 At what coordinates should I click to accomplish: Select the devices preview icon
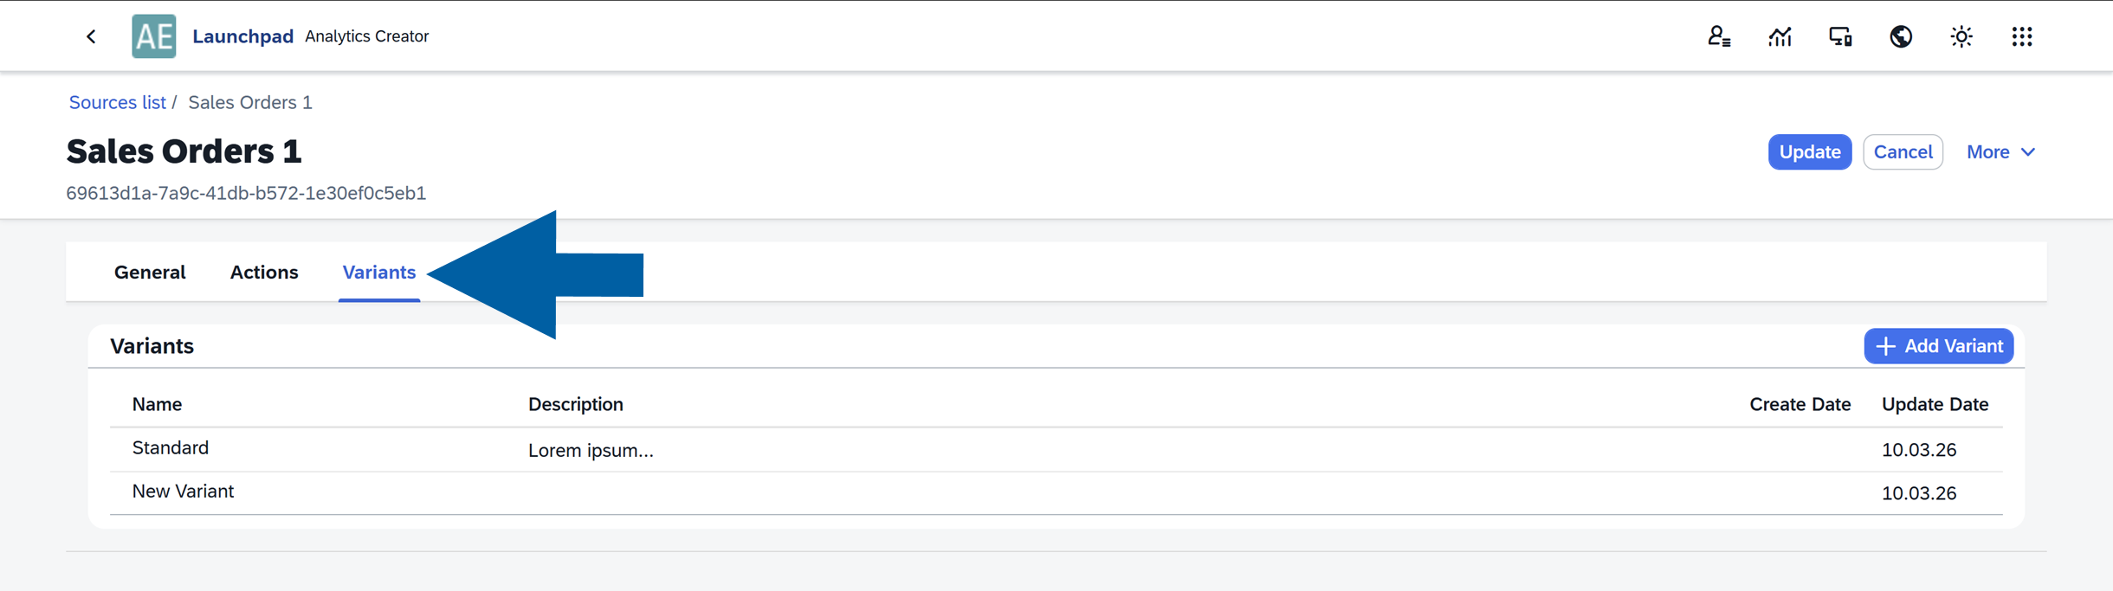tap(1839, 35)
